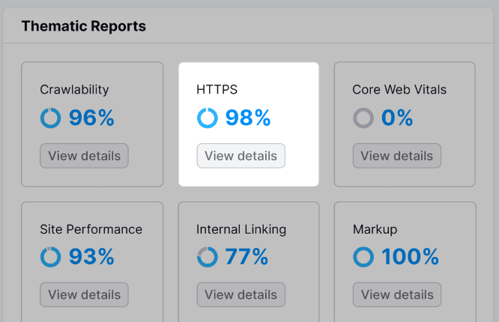Select the HTTPS 98% score
Image resolution: width=499 pixels, height=322 pixels.
tap(248, 118)
